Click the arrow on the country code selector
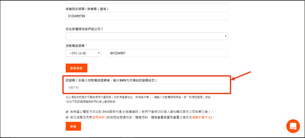This screenshot has width=305, height=138. pyautogui.click(x=98, y=53)
